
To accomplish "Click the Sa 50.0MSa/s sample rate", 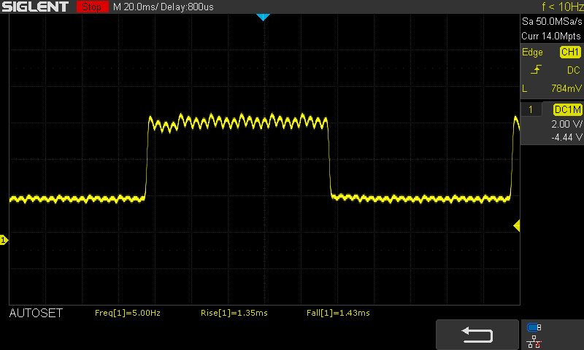I will tap(552, 21).
